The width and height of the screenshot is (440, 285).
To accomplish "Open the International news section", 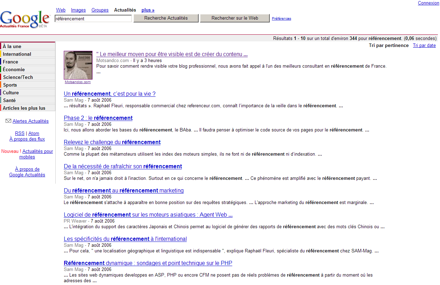I will point(28,54).
